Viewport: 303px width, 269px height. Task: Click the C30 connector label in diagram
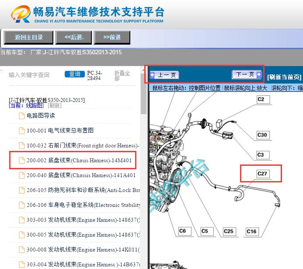click(x=262, y=135)
